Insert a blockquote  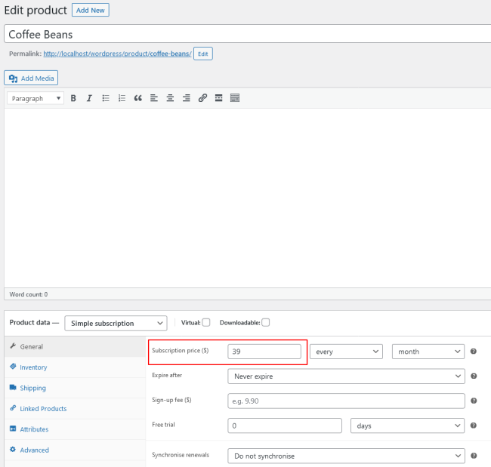coord(137,98)
